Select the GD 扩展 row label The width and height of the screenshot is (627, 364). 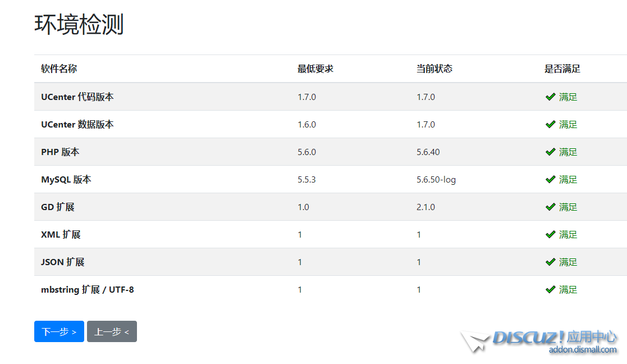pyautogui.click(x=58, y=207)
